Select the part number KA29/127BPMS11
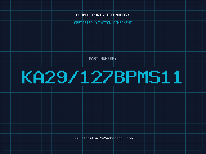The image size is (206, 154). [102, 77]
